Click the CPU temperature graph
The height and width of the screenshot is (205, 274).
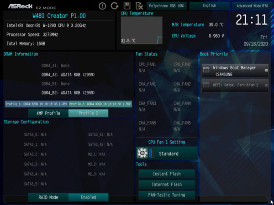(x=142, y=31)
